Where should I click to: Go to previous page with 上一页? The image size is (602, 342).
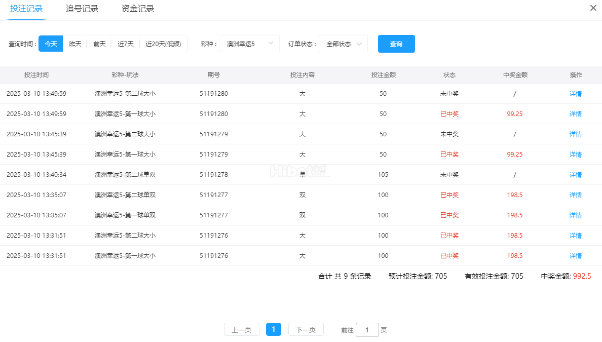242,330
